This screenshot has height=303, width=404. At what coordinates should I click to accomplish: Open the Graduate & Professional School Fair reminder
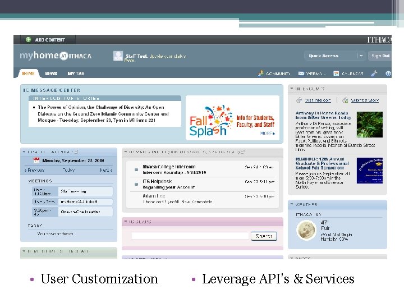[322, 163]
